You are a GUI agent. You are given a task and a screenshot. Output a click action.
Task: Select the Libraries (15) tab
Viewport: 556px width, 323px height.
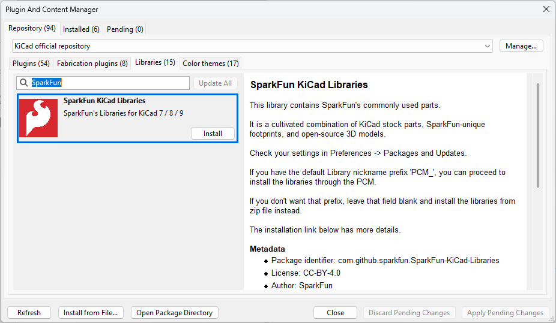click(x=155, y=62)
